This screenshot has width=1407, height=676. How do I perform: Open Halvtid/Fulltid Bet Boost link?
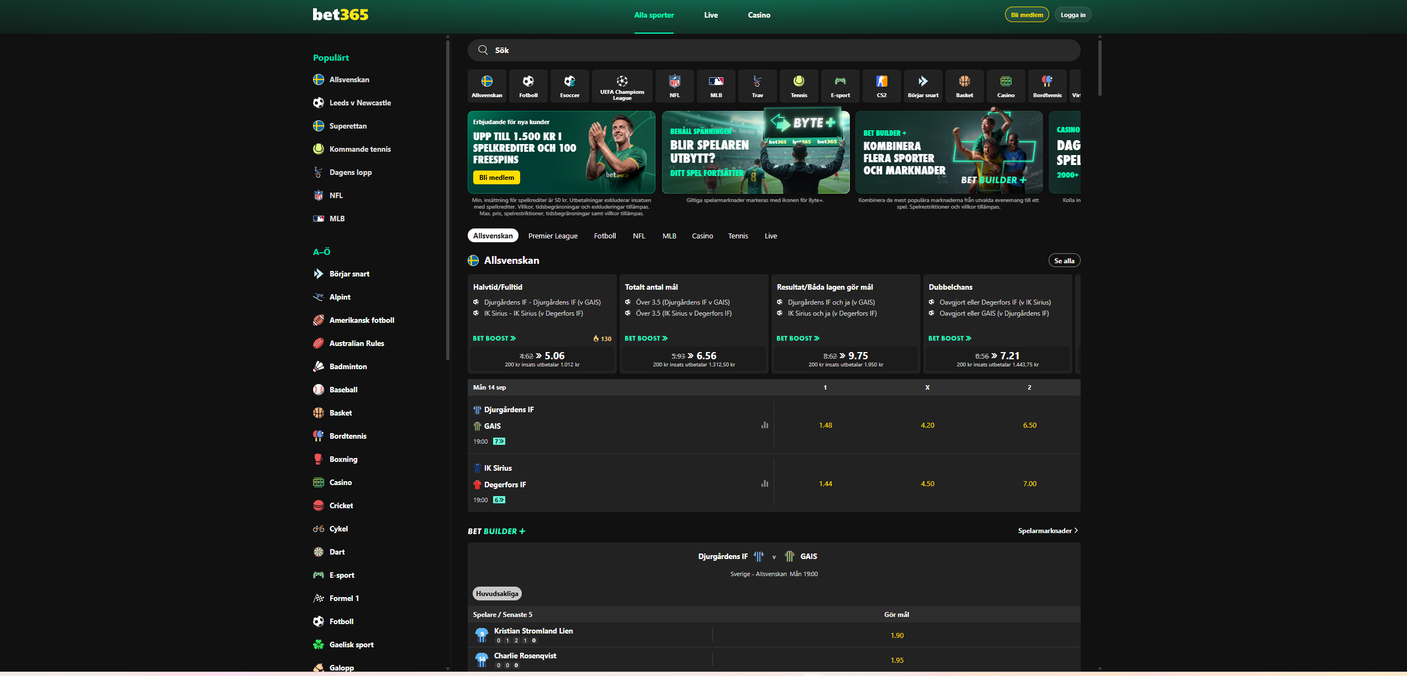click(494, 338)
